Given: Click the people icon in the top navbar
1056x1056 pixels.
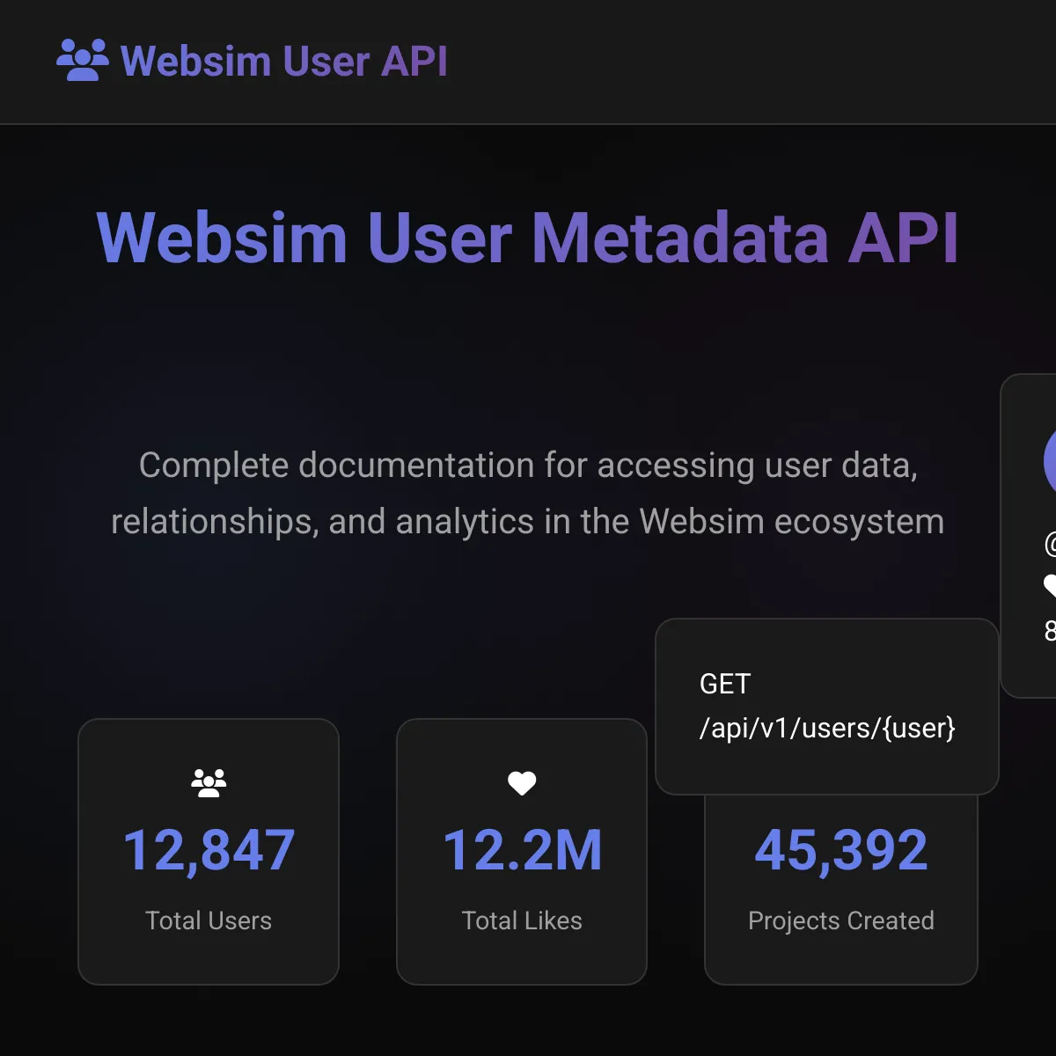Looking at the screenshot, I should click(82, 60).
